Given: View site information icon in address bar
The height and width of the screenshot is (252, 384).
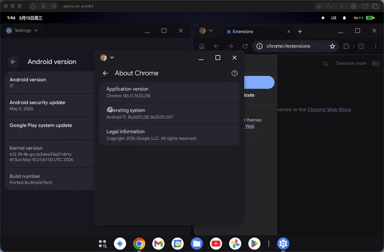Looking at the screenshot, I should 259,46.
